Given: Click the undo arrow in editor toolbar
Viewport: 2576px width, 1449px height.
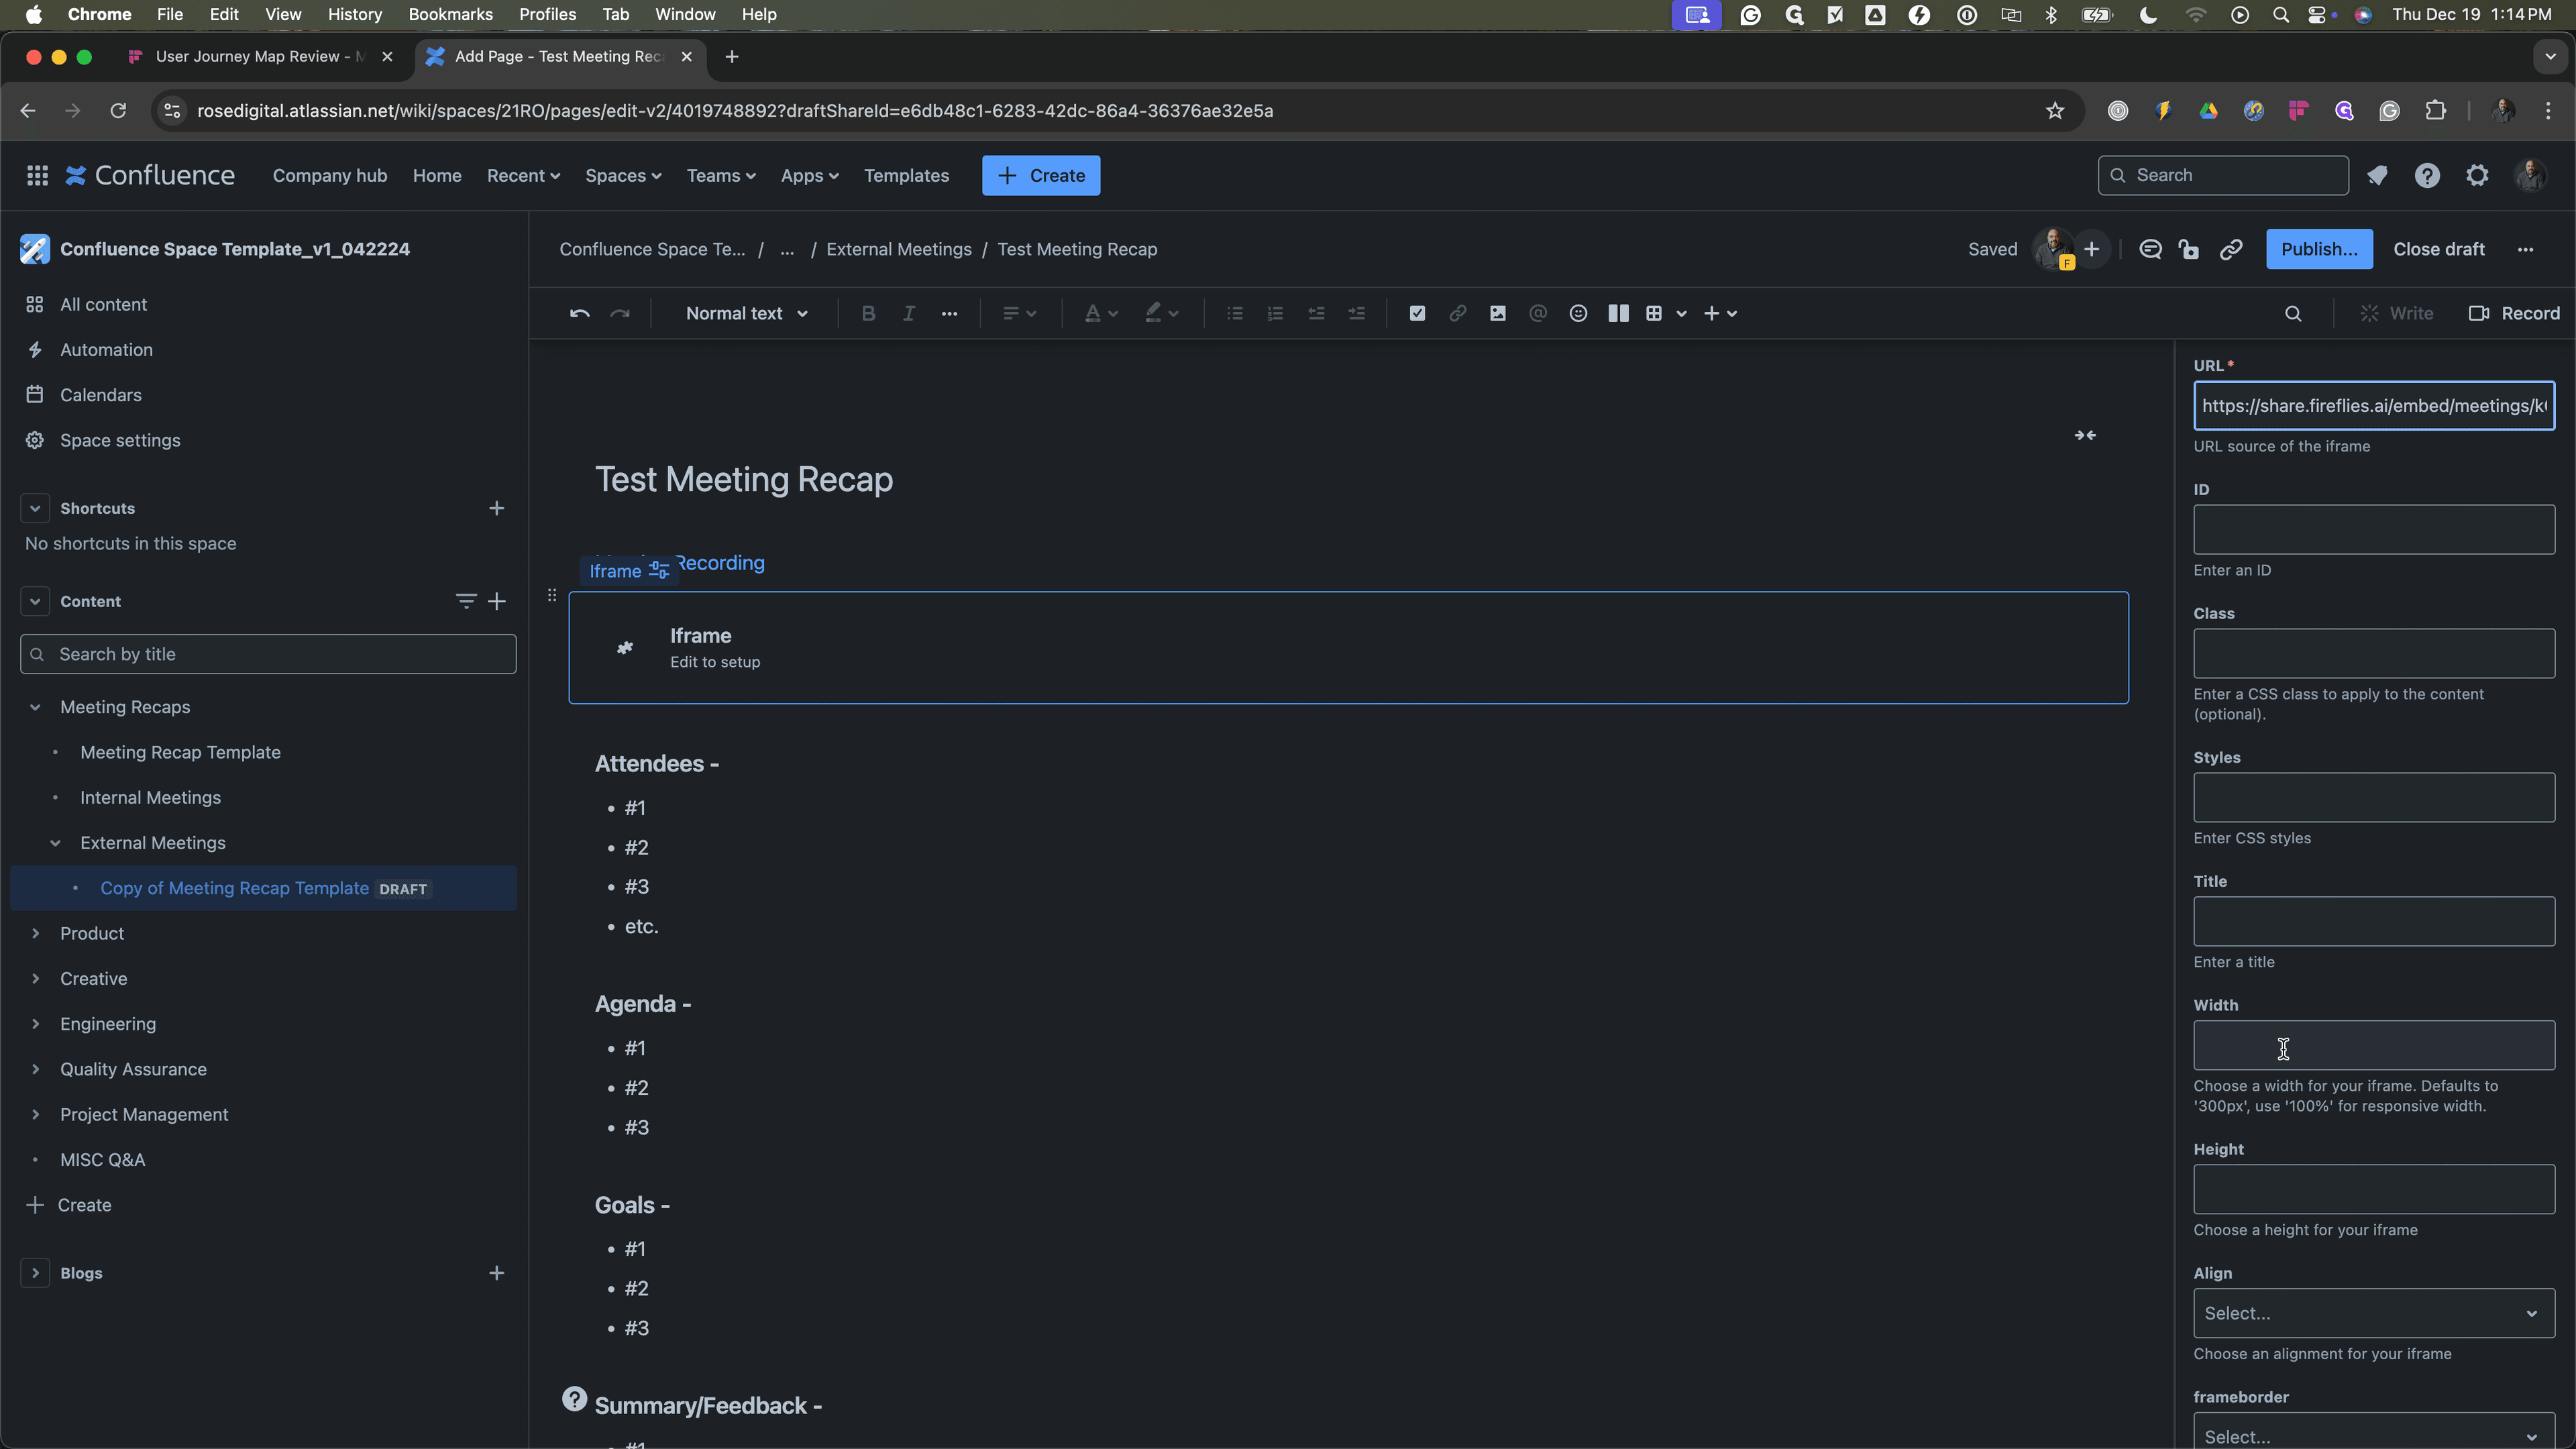Looking at the screenshot, I should [x=579, y=314].
